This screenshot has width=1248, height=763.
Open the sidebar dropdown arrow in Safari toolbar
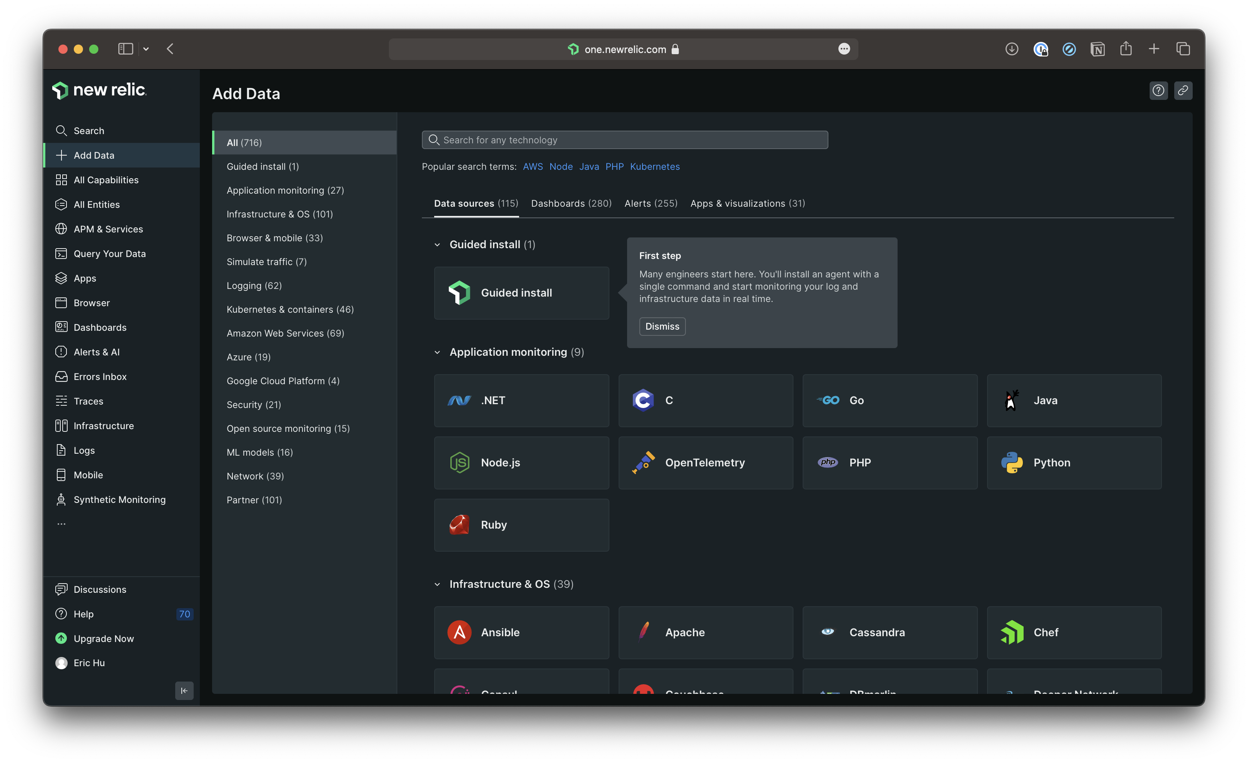pos(146,49)
